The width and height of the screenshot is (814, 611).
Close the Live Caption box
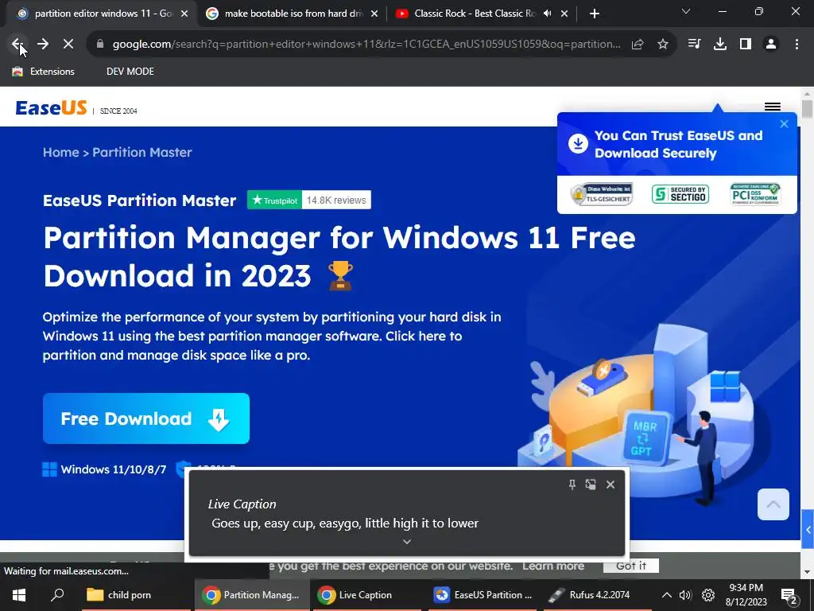[610, 485]
